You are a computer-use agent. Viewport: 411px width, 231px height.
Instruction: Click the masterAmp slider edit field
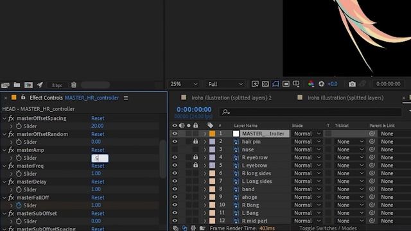pyautogui.click(x=100, y=158)
